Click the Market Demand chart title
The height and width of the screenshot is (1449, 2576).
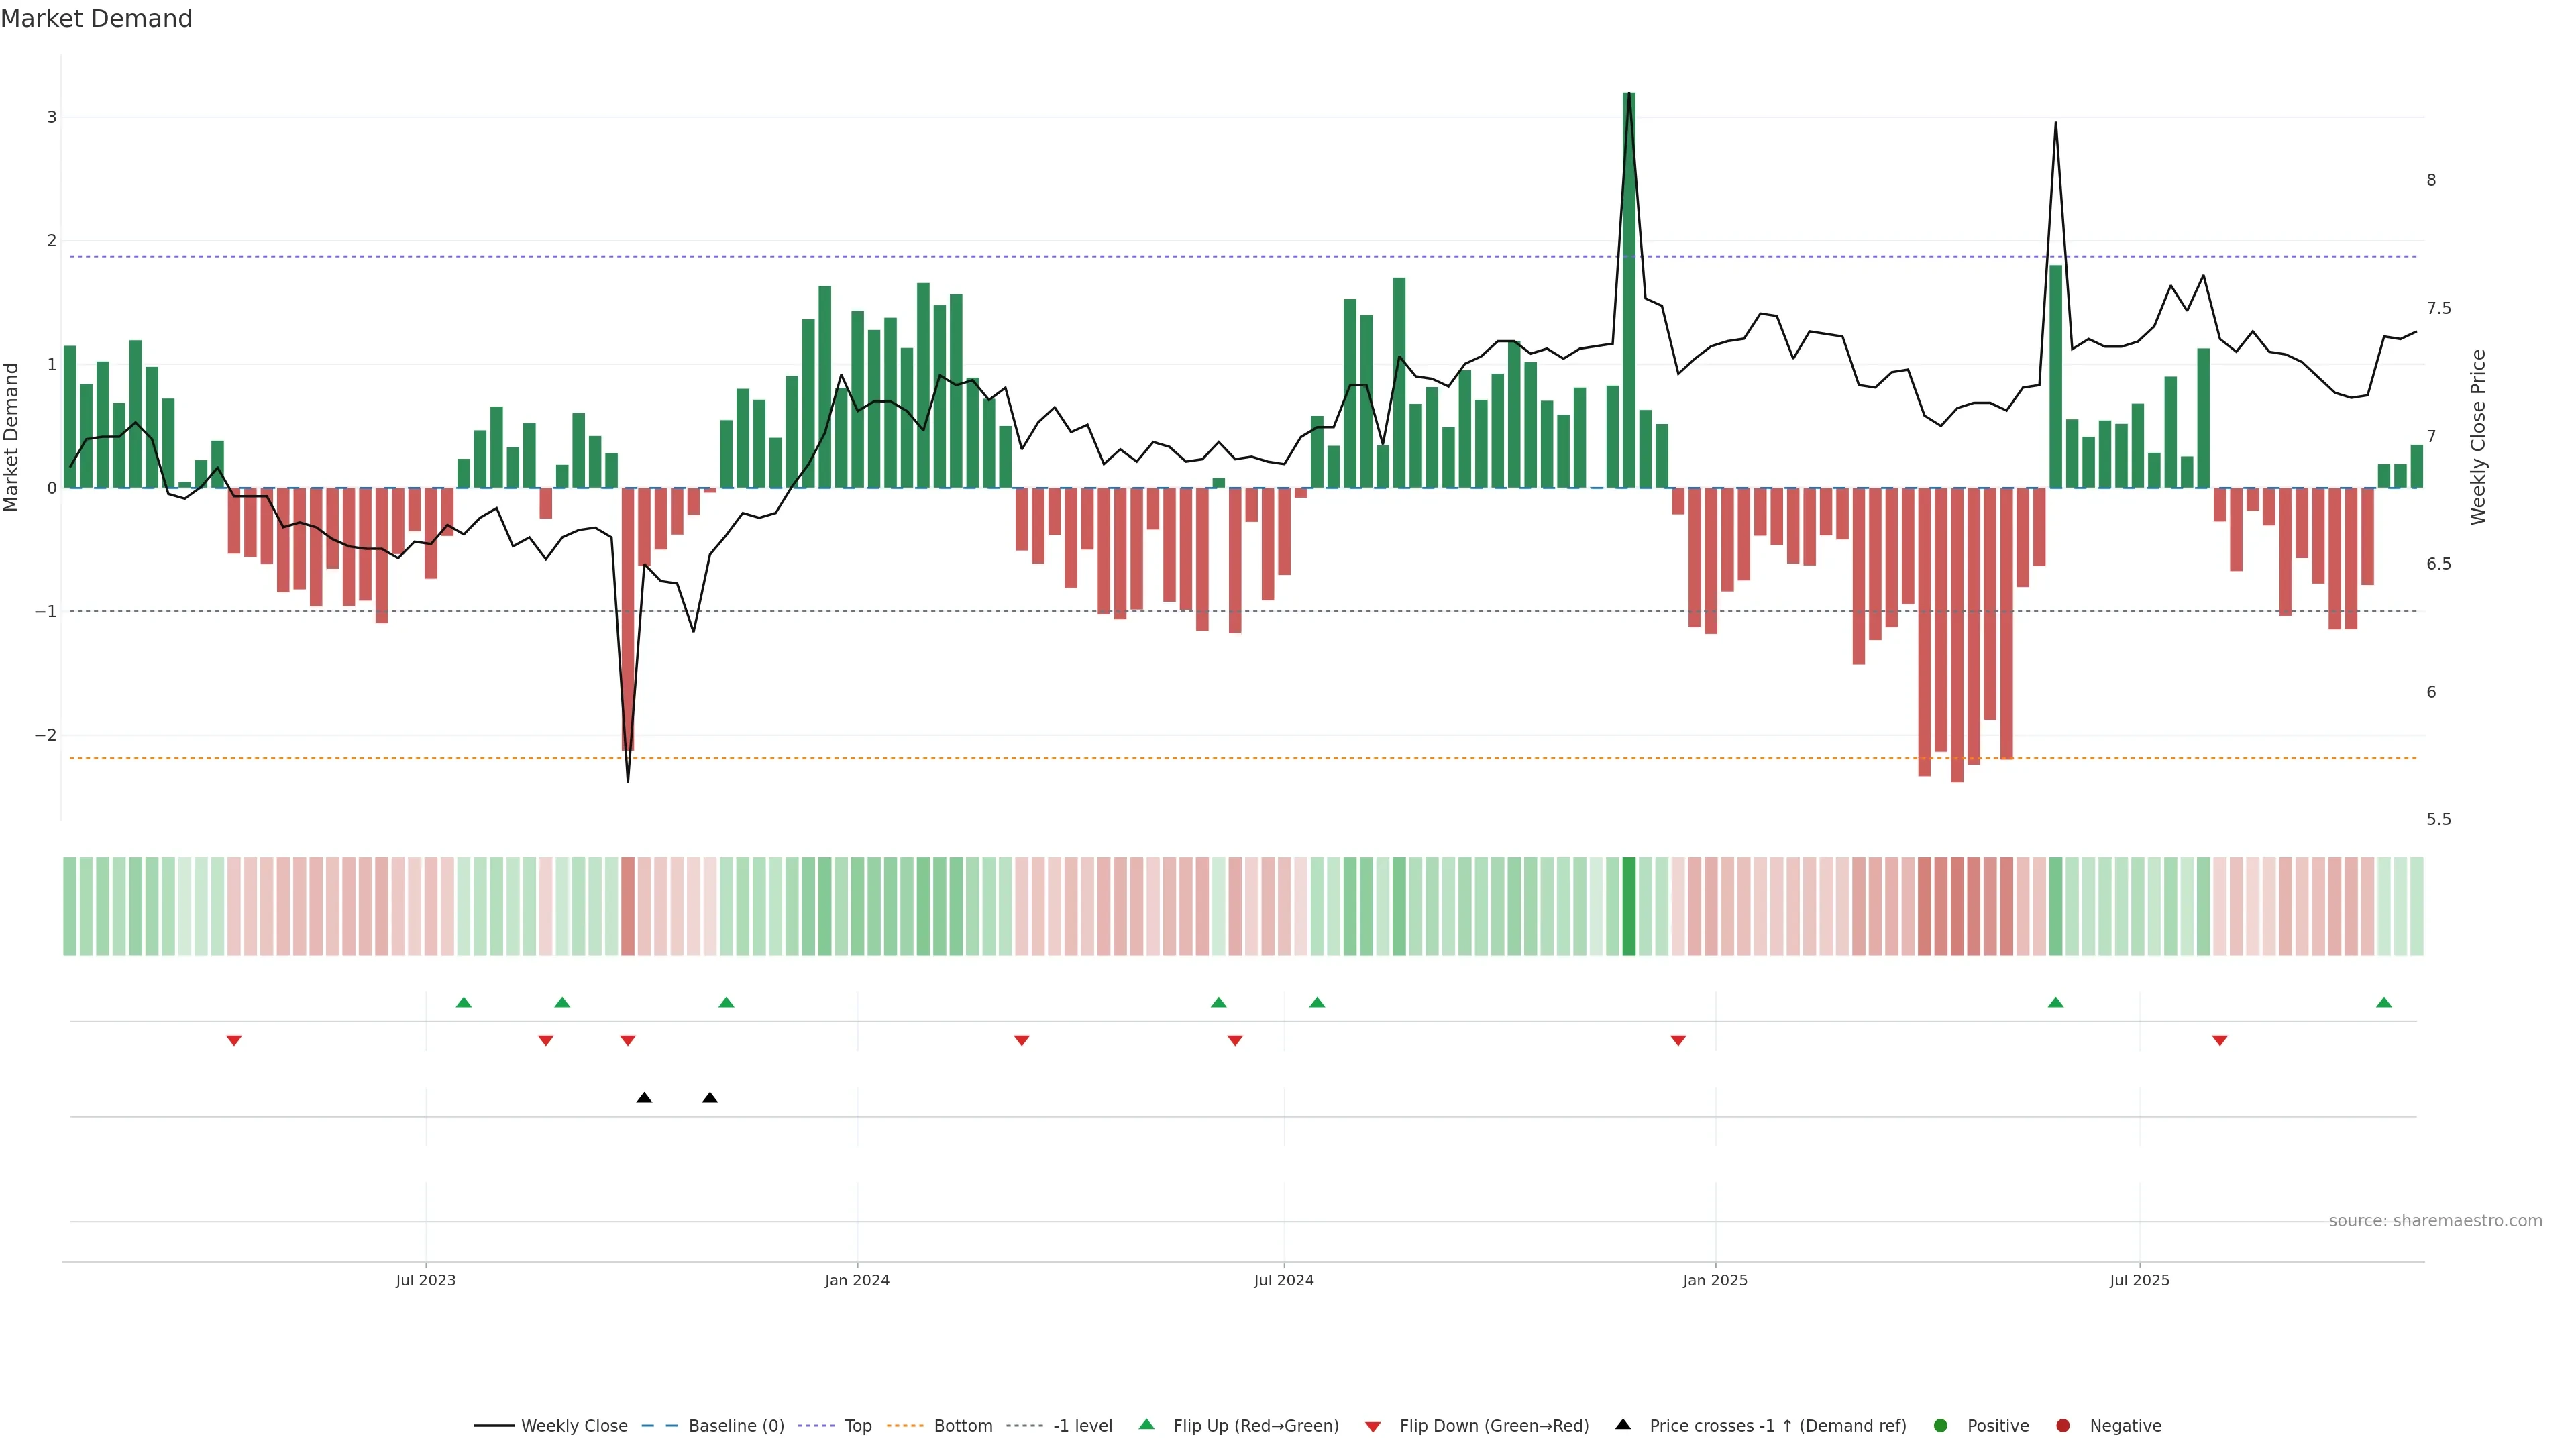[x=96, y=19]
